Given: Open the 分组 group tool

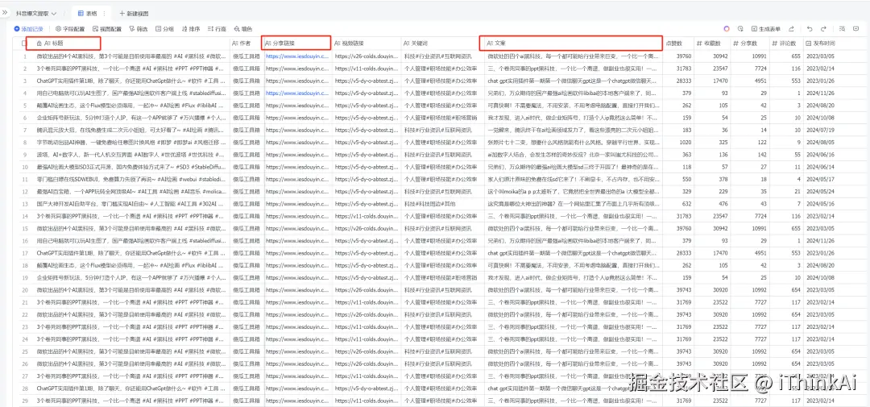Looking at the screenshot, I should (x=165, y=29).
